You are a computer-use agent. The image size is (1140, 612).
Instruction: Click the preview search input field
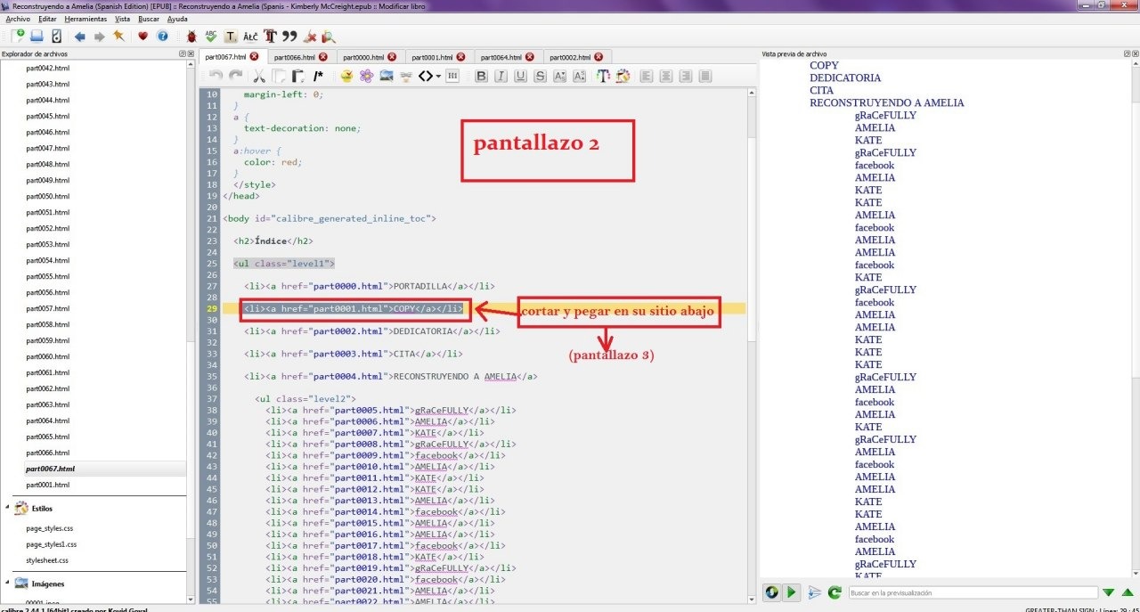(x=973, y=592)
